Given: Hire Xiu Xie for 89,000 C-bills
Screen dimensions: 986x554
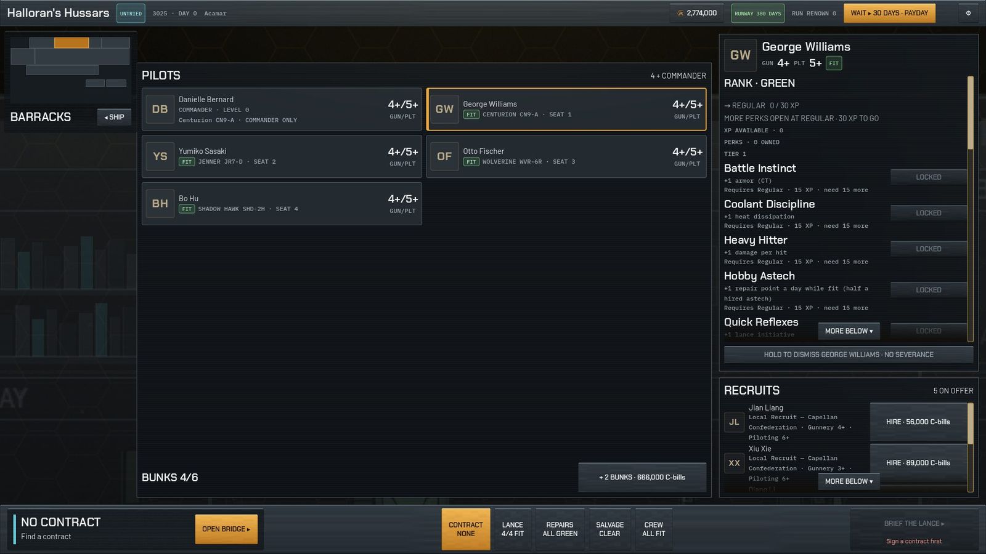Looking at the screenshot, I should [x=918, y=463].
